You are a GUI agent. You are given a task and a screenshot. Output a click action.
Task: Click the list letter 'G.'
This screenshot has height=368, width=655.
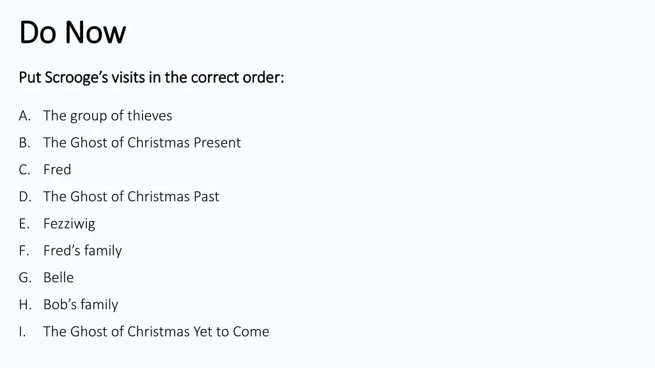pyautogui.click(x=25, y=278)
